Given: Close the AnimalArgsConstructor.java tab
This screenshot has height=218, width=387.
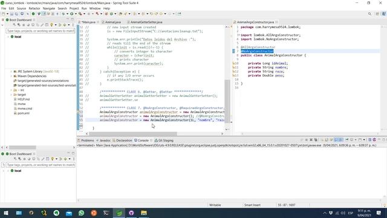Looking at the screenshot, I should click(x=276, y=22).
